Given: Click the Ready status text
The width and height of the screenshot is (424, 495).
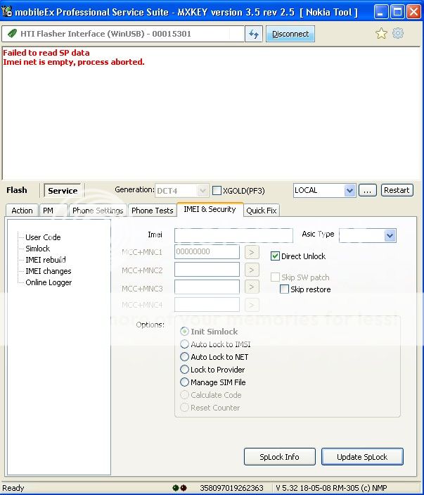Looking at the screenshot, I should click(13, 488).
